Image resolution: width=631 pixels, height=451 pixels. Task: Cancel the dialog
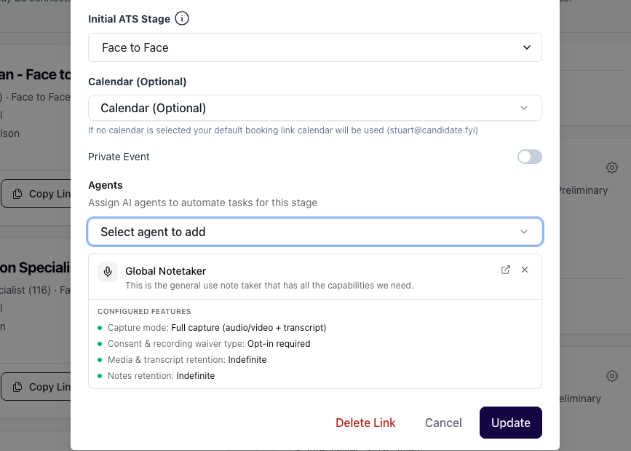coord(443,423)
